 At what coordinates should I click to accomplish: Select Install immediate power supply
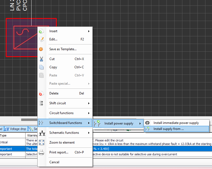[176, 123]
